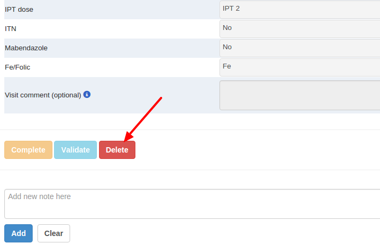
Task: Click the blue Add note button
Action: click(19, 233)
